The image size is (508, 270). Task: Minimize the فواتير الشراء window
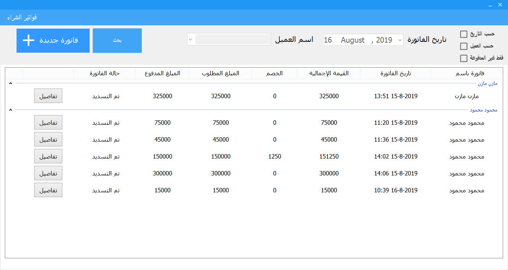pyautogui.click(x=489, y=4)
